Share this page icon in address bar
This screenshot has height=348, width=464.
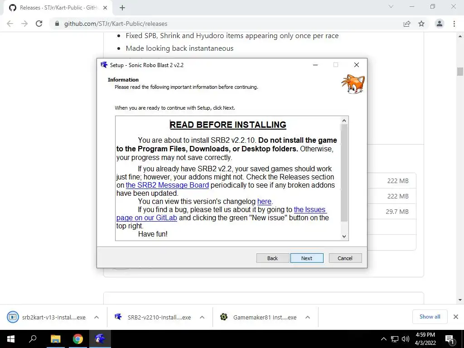(x=407, y=24)
